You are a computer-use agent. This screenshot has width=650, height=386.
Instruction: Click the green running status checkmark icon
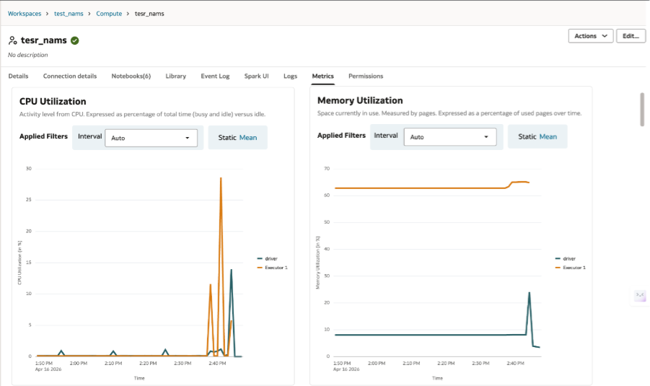pos(75,41)
